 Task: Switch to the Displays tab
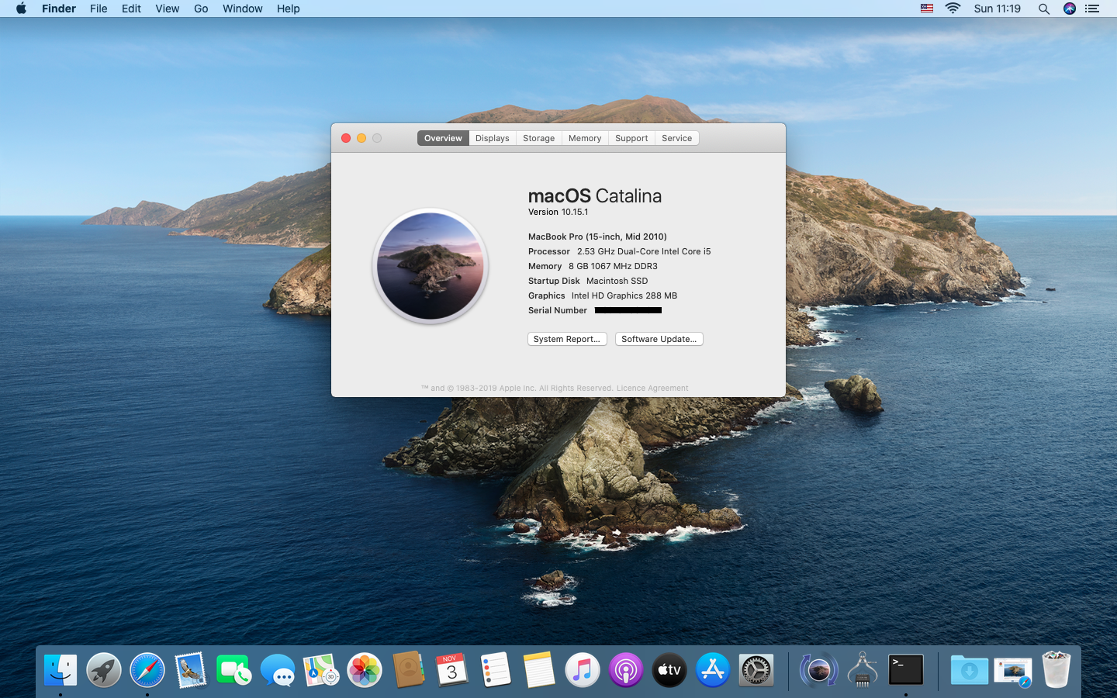(x=493, y=138)
